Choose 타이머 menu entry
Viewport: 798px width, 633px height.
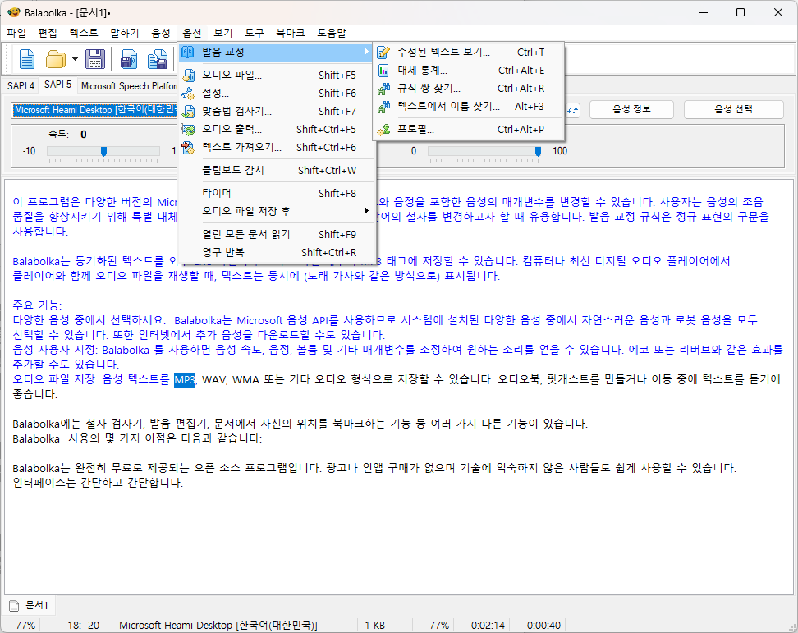coord(277,194)
